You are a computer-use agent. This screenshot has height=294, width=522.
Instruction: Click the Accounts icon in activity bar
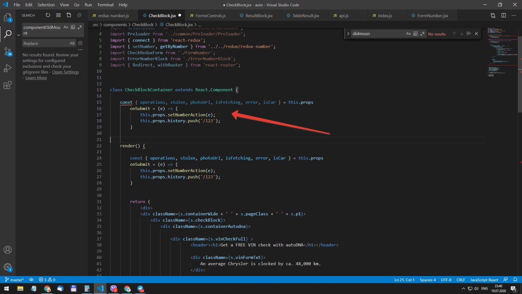click(x=7, y=250)
